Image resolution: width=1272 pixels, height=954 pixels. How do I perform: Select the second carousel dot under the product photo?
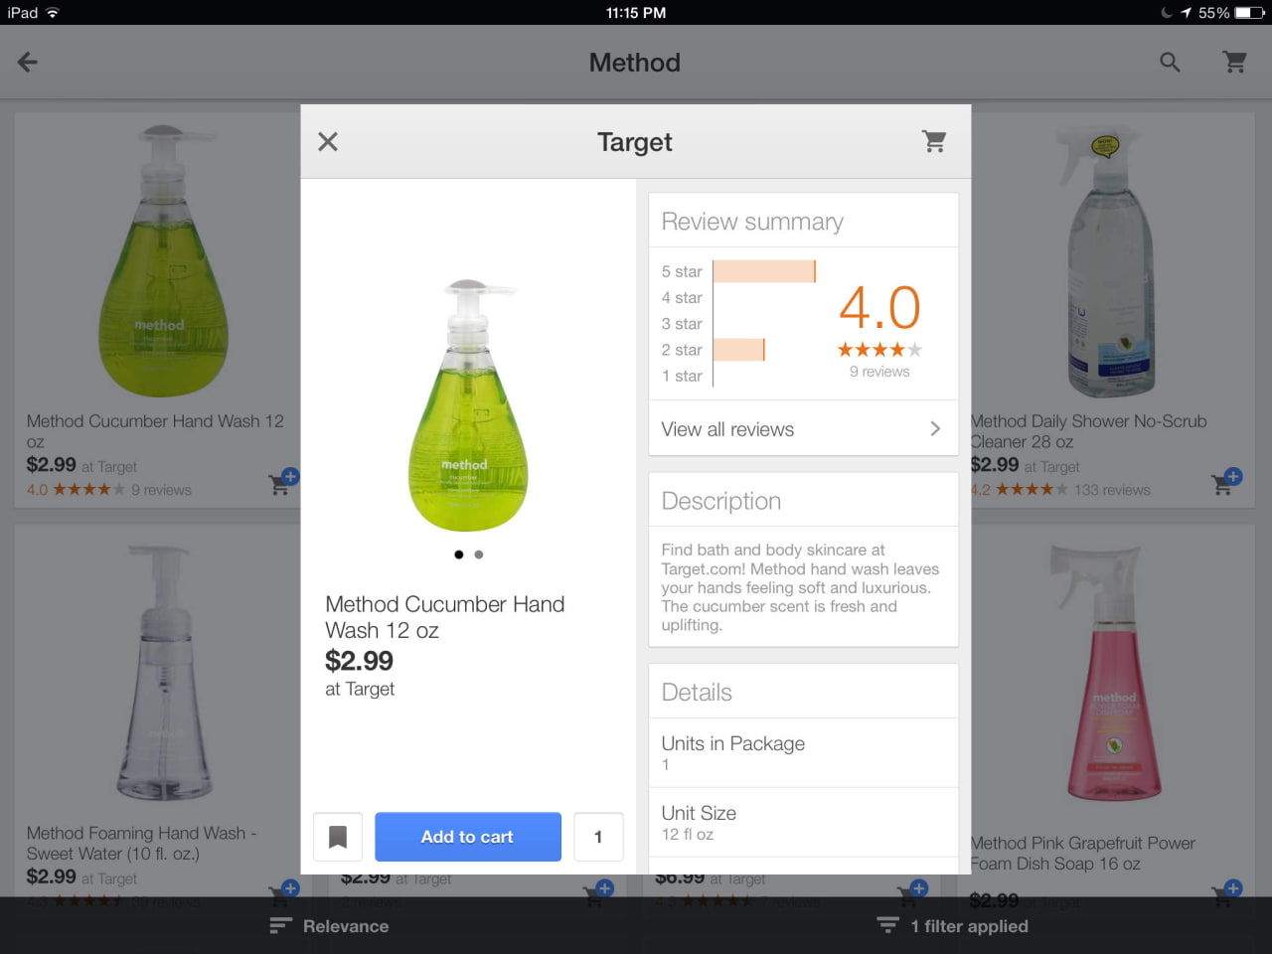(478, 555)
